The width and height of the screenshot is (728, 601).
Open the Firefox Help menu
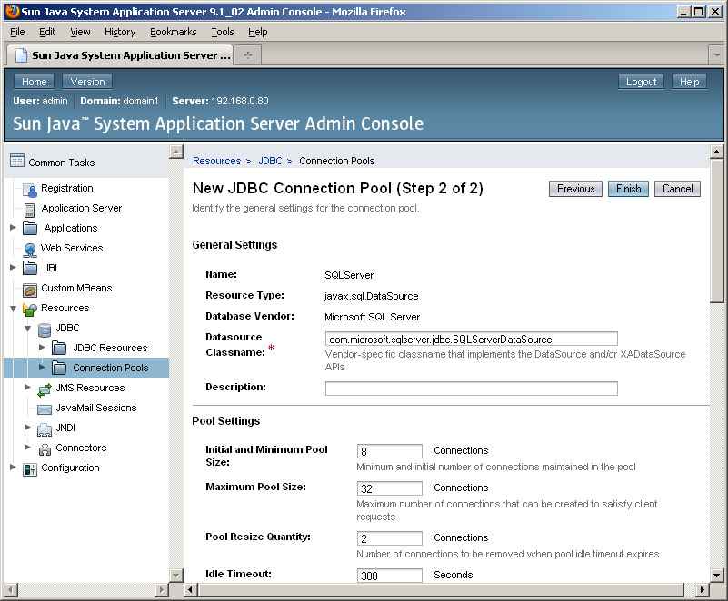(x=258, y=32)
